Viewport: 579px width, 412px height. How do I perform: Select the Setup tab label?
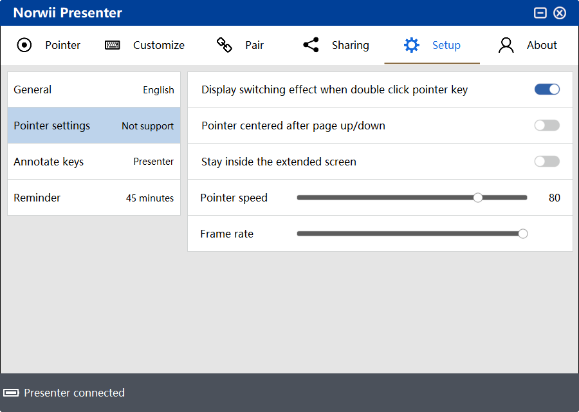point(446,45)
